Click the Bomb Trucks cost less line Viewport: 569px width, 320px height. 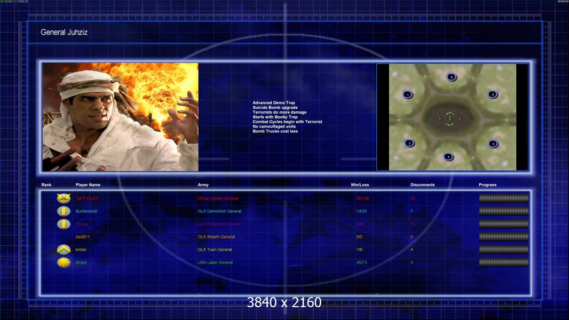pos(275,131)
